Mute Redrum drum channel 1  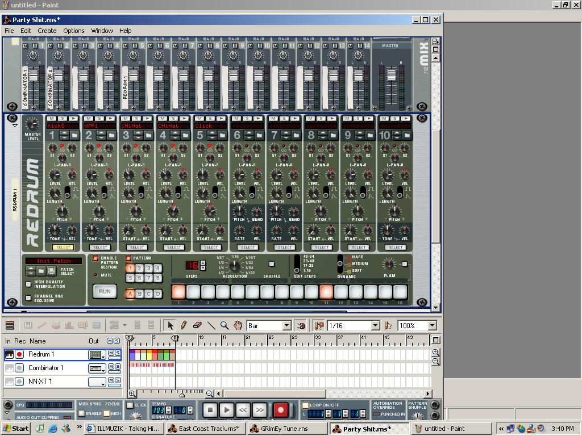pyautogui.click(x=51, y=118)
